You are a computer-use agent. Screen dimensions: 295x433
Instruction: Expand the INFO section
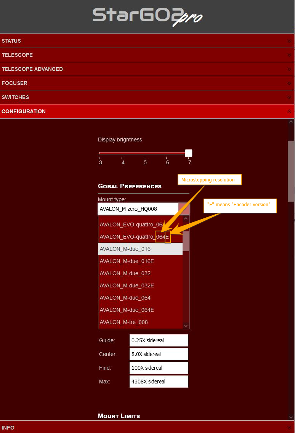pyautogui.click(x=147, y=427)
